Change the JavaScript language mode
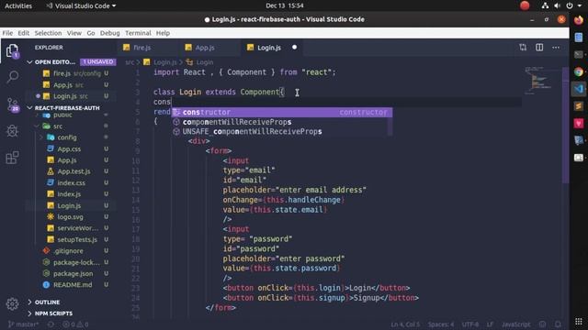 point(516,324)
